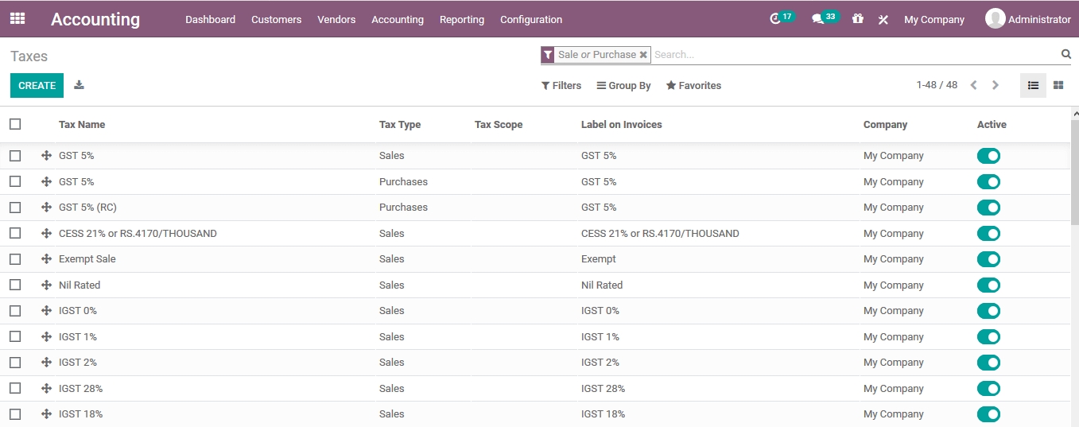The width and height of the screenshot is (1079, 427).
Task: Tick the checkbox for Nil Rated row
Action: [15, 285]
